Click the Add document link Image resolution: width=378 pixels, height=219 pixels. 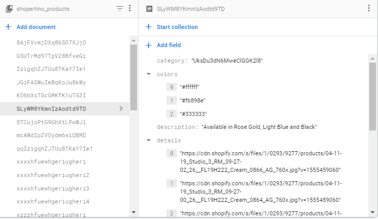(x=36, y=27)
